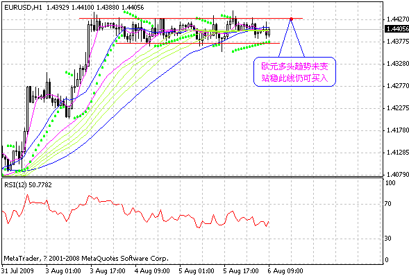Click the 1.42770 price axis label
Viewport: 409px width, 276px height.
click(x=397, y=86)
